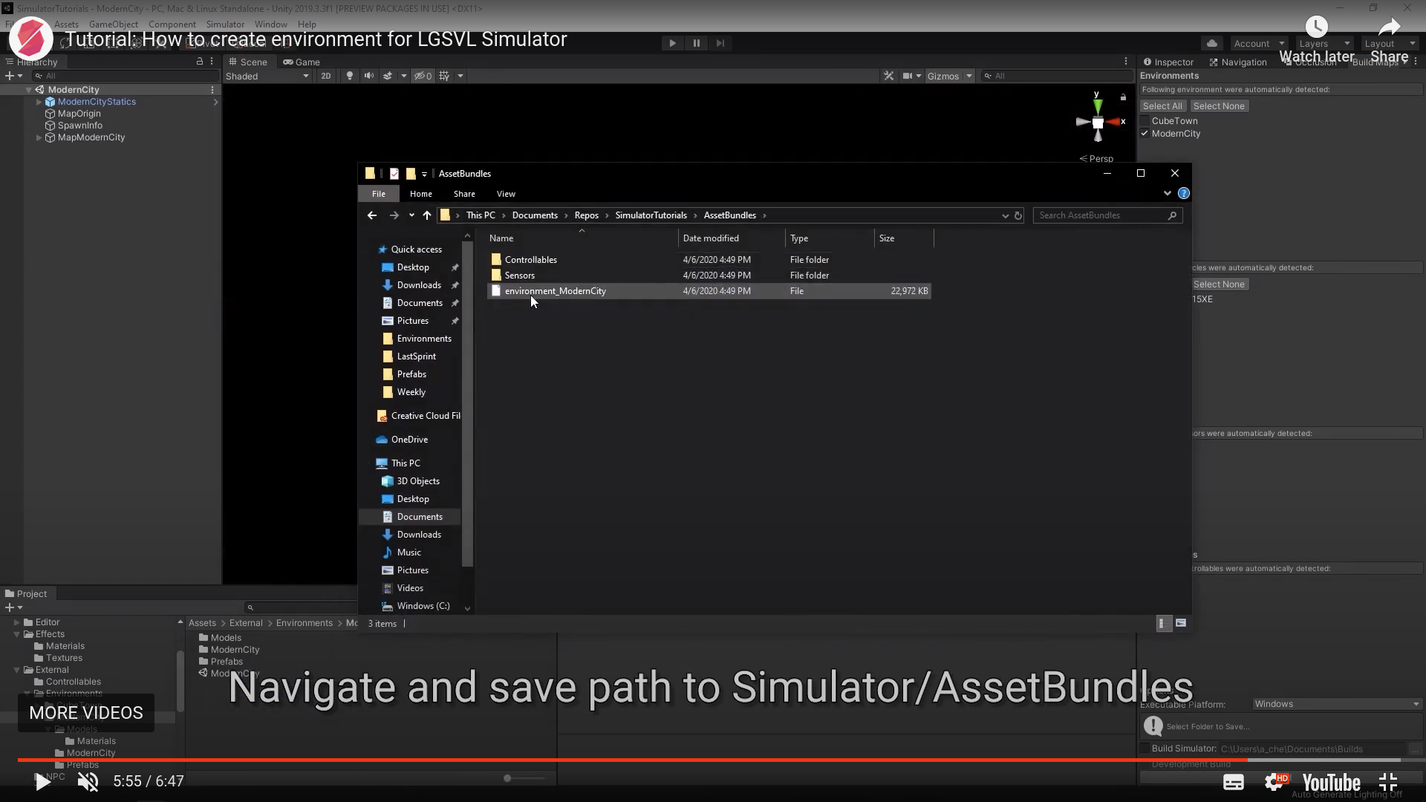This screenshot has width=1426, height=802.
Task: Click SimulatorTutorials in breadcrumb path
Action: tap(651, 215)
